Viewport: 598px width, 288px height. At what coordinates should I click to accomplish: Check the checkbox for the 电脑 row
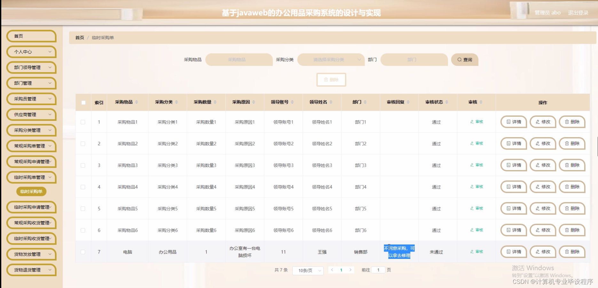83,252
